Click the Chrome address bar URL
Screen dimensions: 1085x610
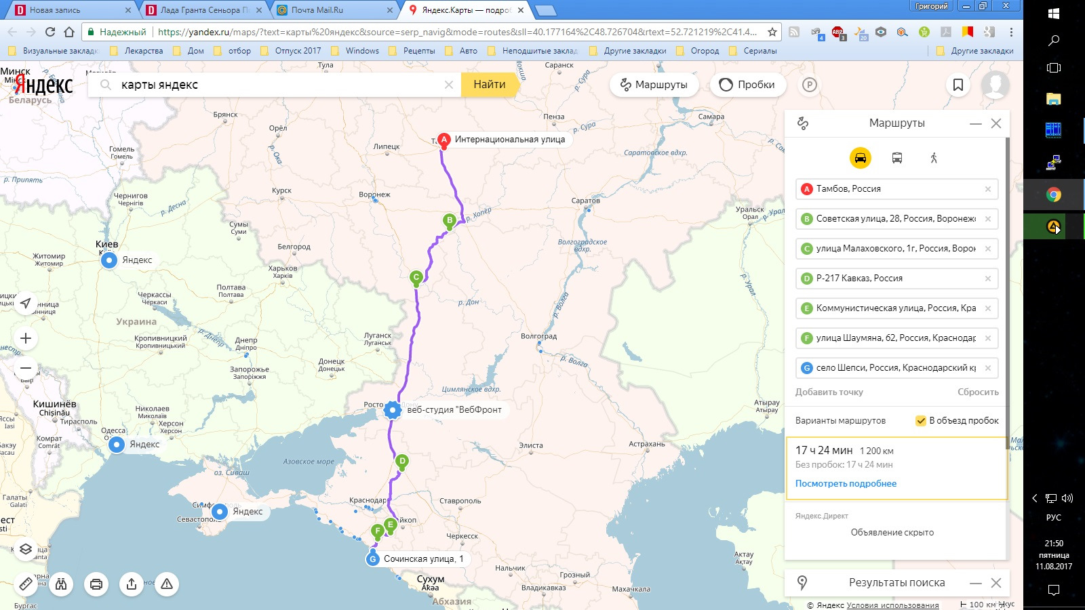[x=458, y=32]
